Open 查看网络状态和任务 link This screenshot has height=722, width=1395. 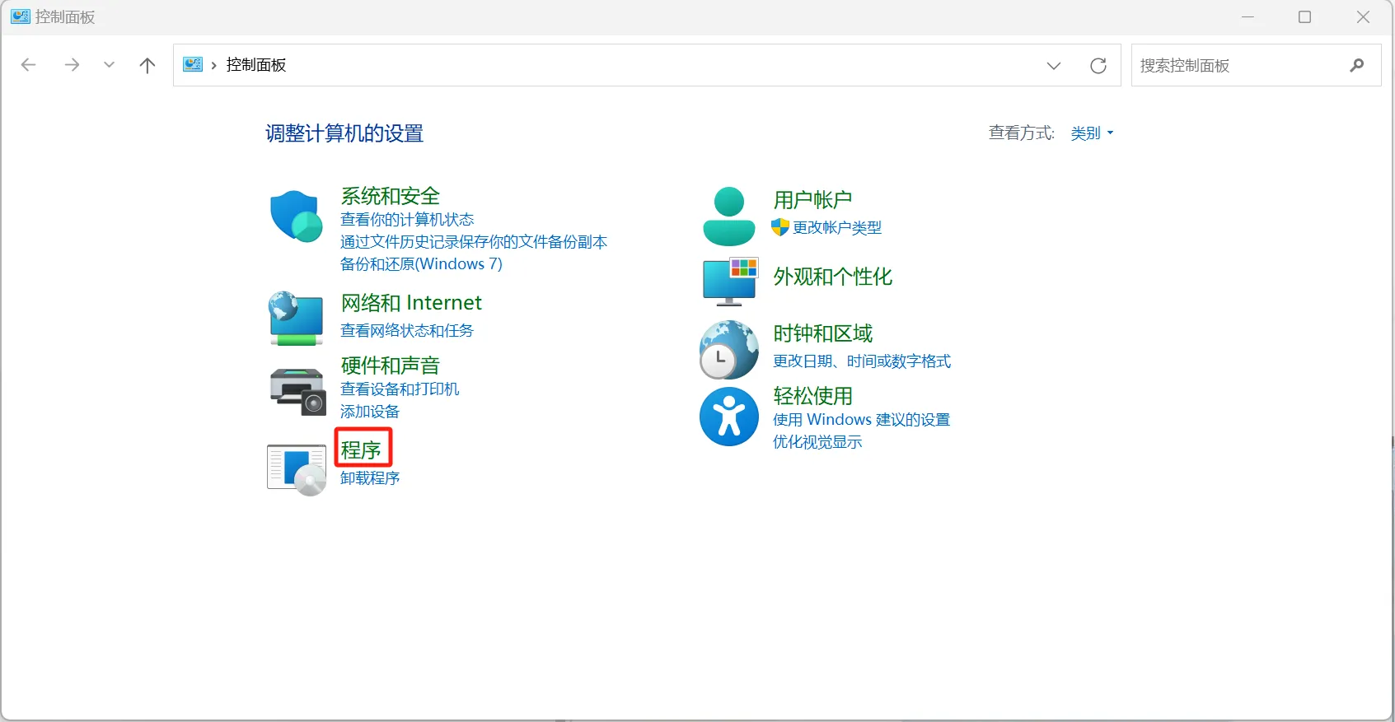407,331
